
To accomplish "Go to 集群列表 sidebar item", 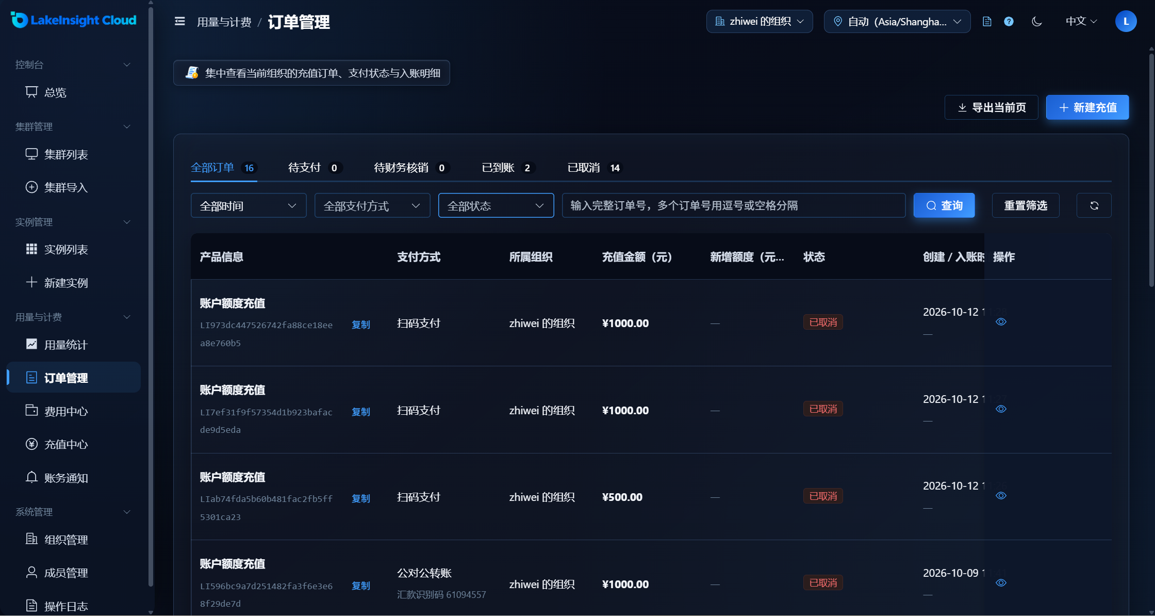I will 74,154.
